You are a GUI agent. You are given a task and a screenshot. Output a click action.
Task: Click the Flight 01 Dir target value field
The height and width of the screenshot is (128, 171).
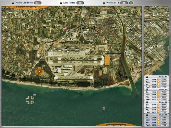(x=164, y=117)
